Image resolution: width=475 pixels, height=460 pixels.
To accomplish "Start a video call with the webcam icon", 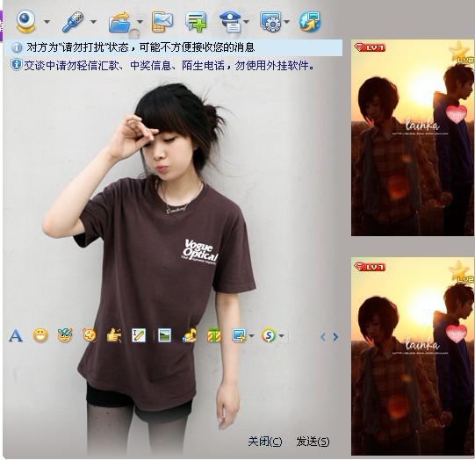I will pos(26,21).
